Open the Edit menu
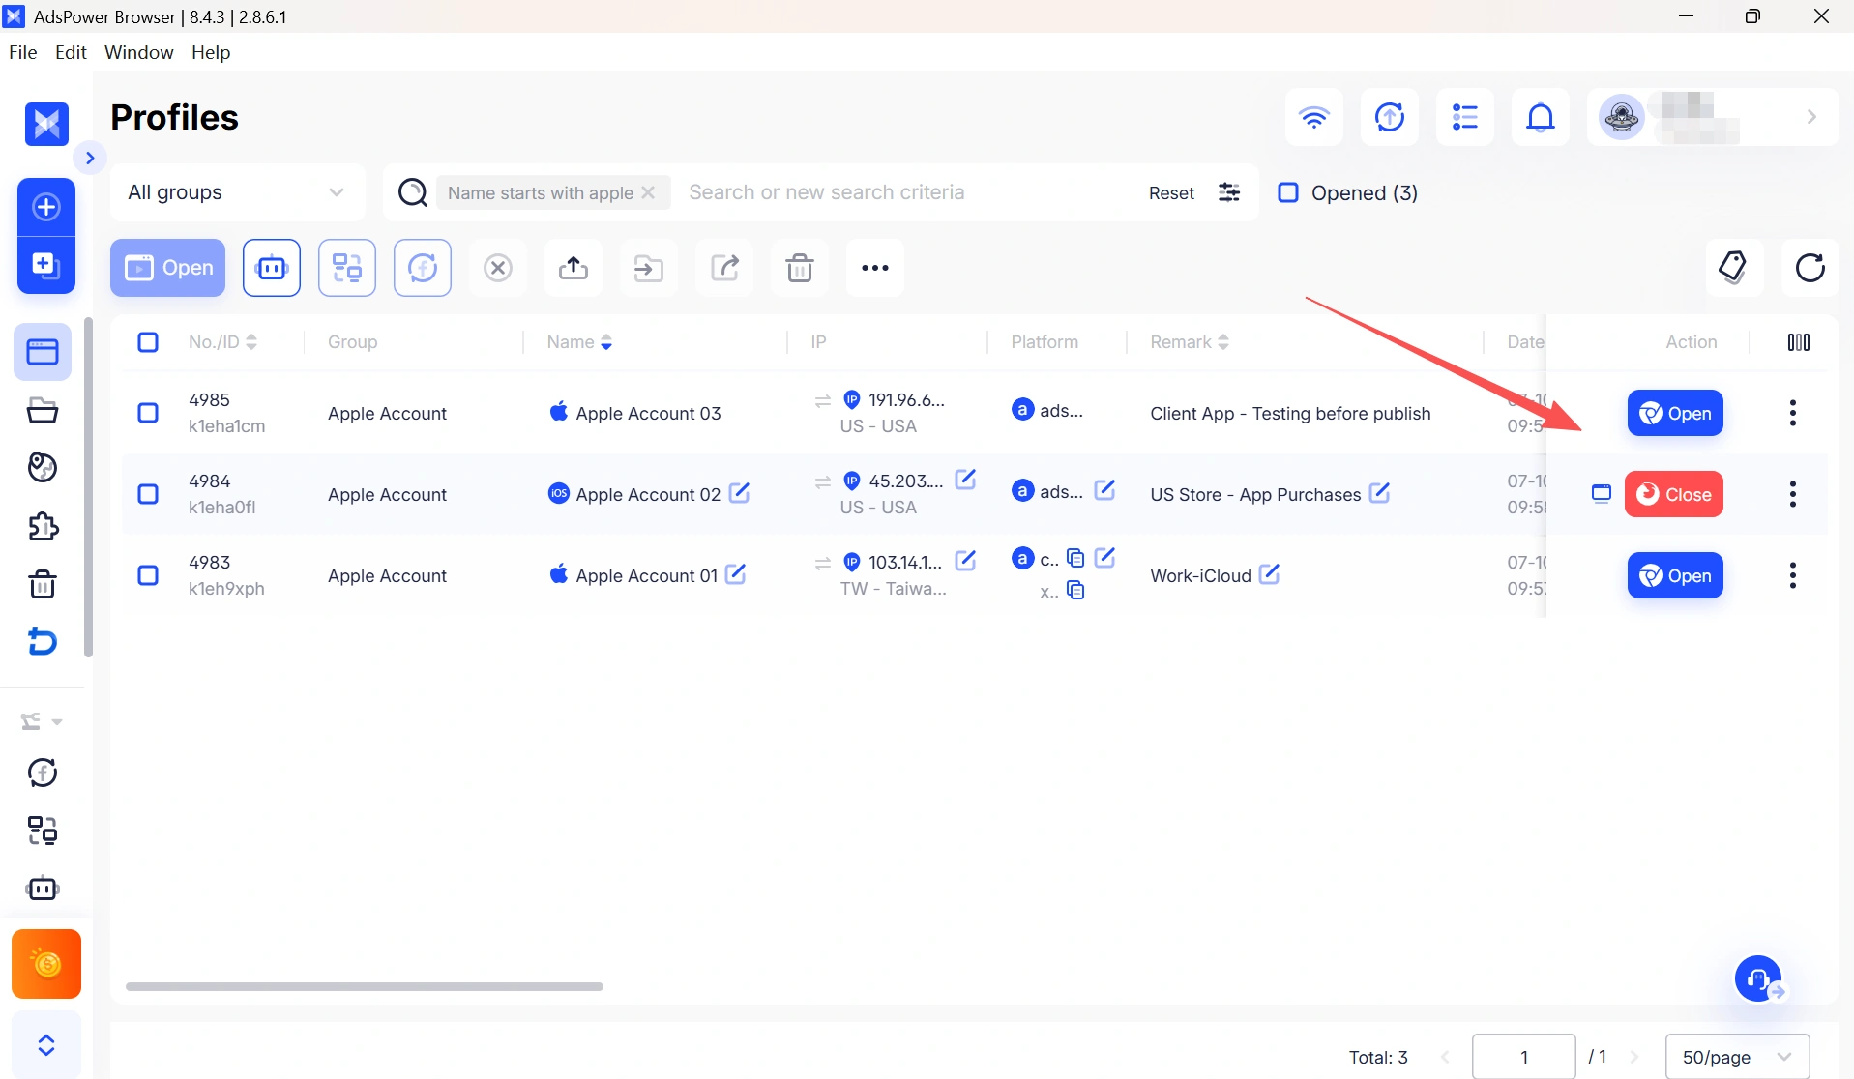Image resolution: width=1854 pixels, height=1079 pixels. (x=71, y=52)
